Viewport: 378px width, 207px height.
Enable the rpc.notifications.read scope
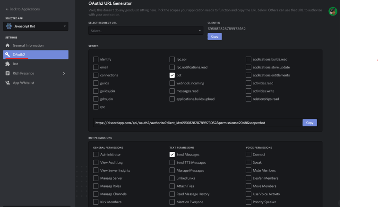tap(172, 67)
